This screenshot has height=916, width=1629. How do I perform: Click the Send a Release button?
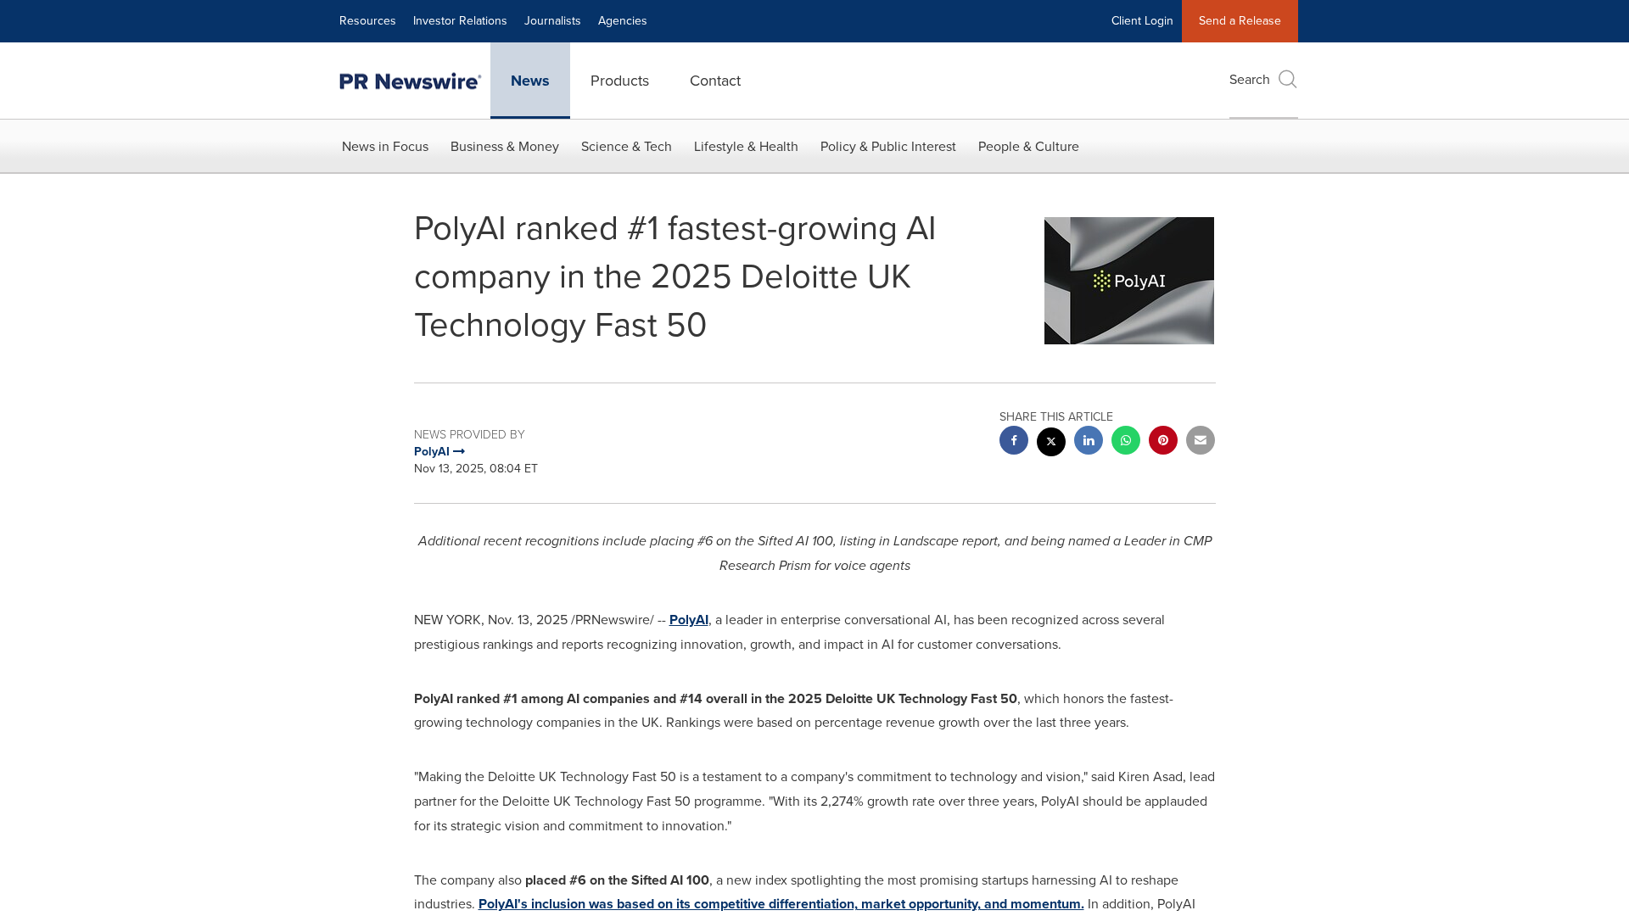pyautogui.click(x=1239, y=21)
